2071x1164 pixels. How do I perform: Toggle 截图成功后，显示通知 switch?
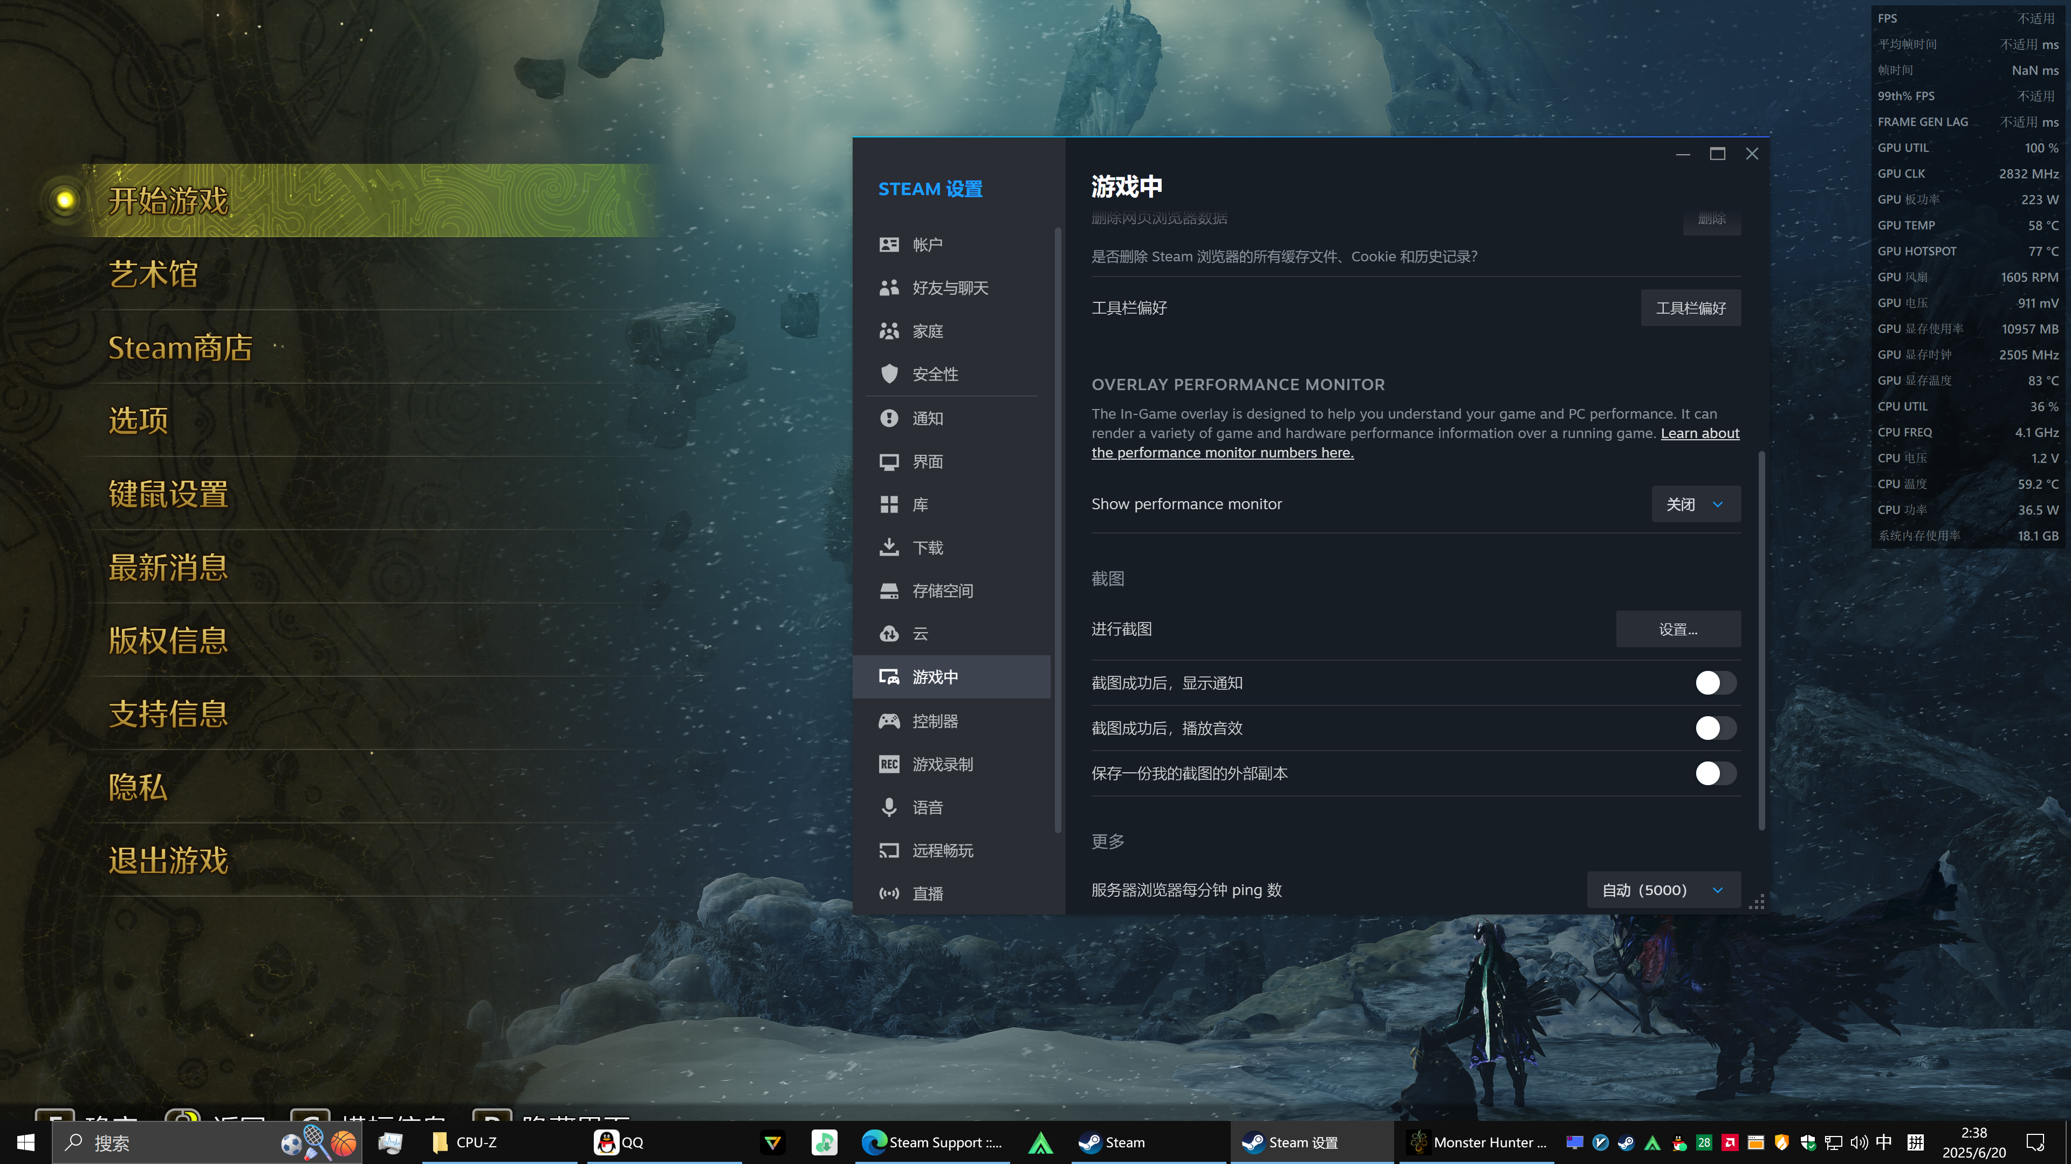pyautogui.click(x=1715, y=683)
